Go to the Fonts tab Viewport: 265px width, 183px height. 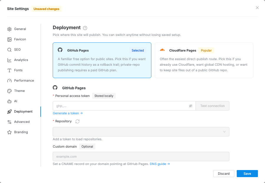[24, 70]
